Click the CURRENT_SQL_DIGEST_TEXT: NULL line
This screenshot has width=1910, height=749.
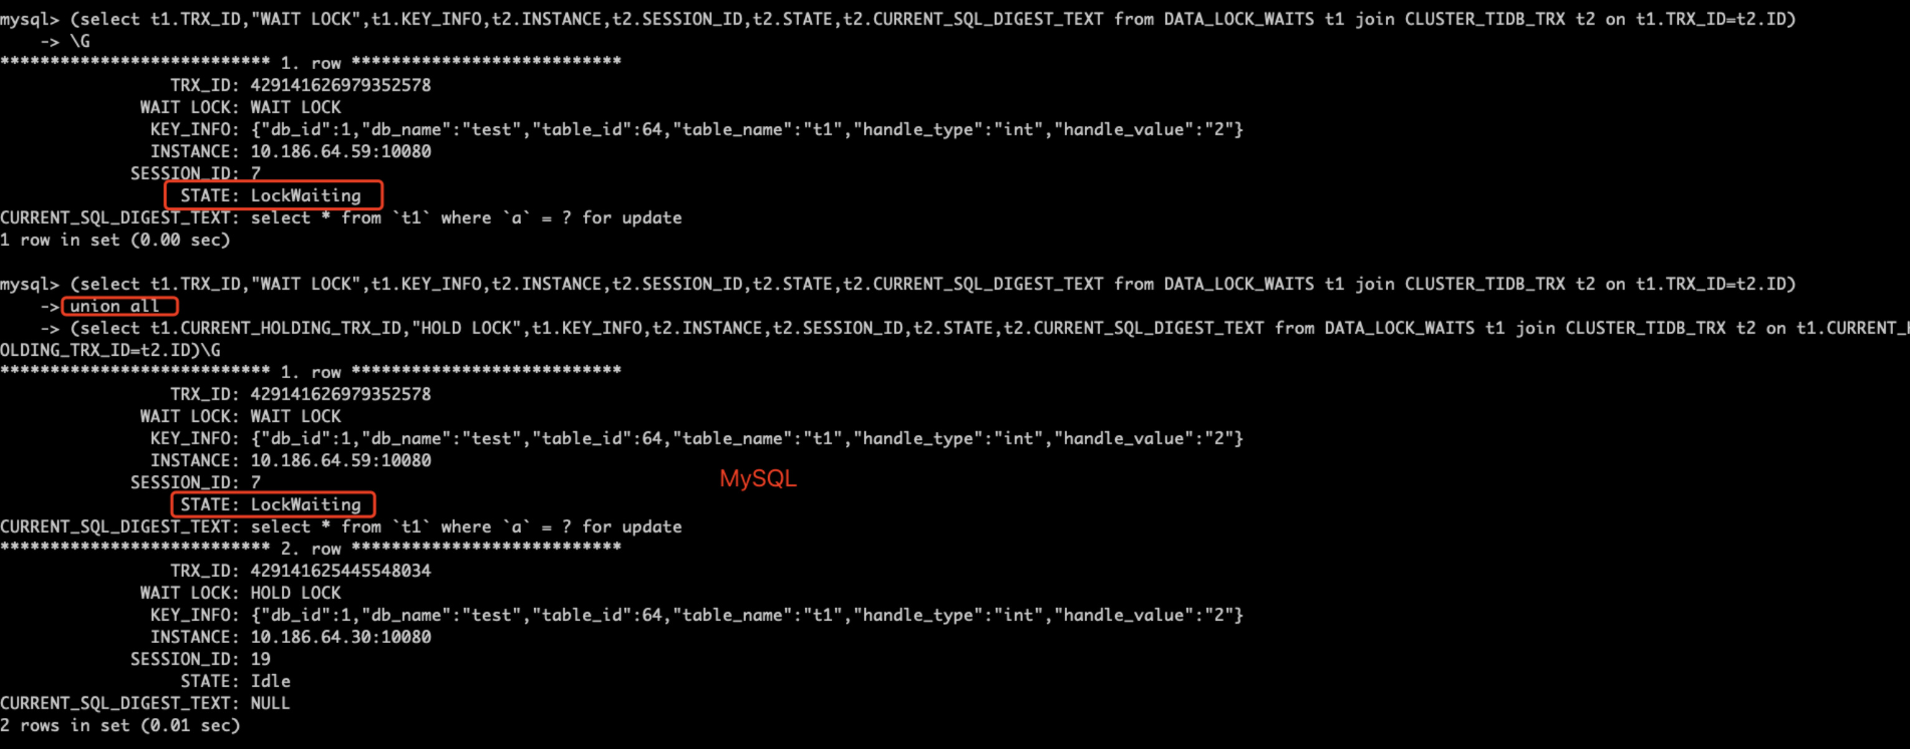[x=145, y=703]
